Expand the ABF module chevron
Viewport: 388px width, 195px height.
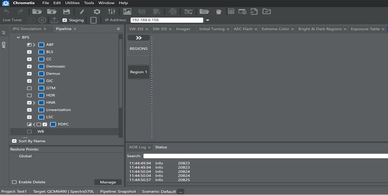34,45
